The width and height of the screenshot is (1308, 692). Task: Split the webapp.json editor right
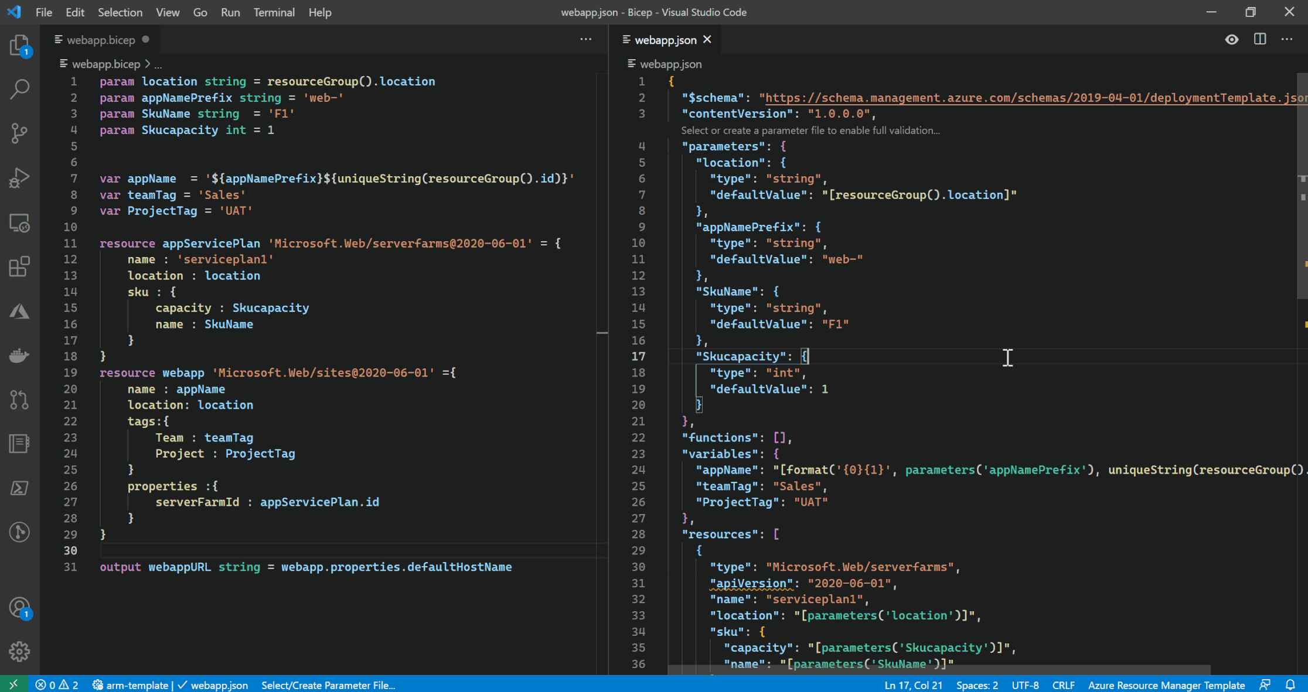click(x=1259, y=39)
